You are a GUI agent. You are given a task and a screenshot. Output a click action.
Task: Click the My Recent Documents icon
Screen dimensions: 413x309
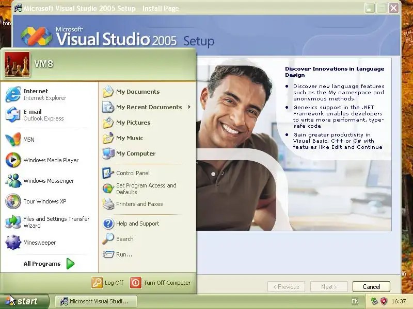click(x=108, y=107)
